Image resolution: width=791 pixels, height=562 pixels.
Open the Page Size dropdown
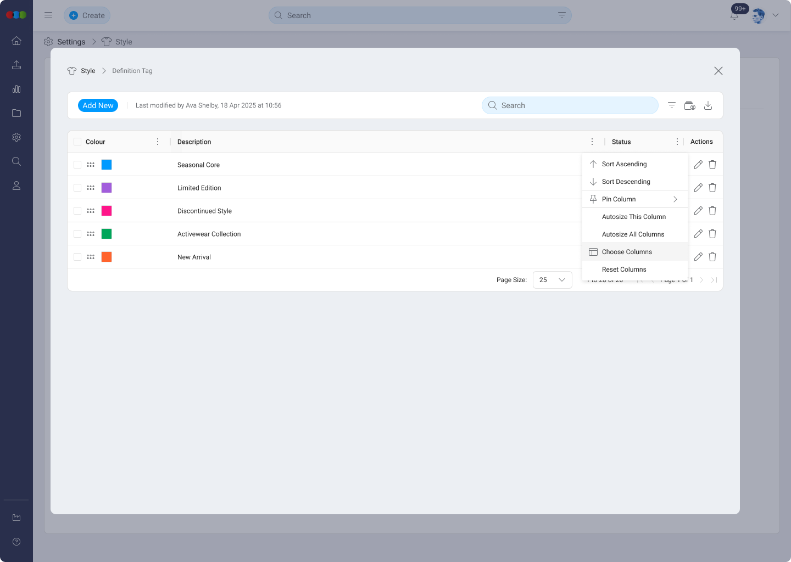point(552,279)
